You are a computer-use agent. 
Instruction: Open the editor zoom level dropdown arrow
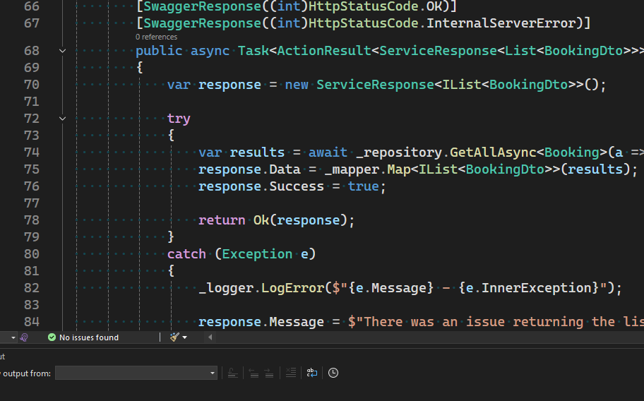pyautogui.click(x=13, y=337)
